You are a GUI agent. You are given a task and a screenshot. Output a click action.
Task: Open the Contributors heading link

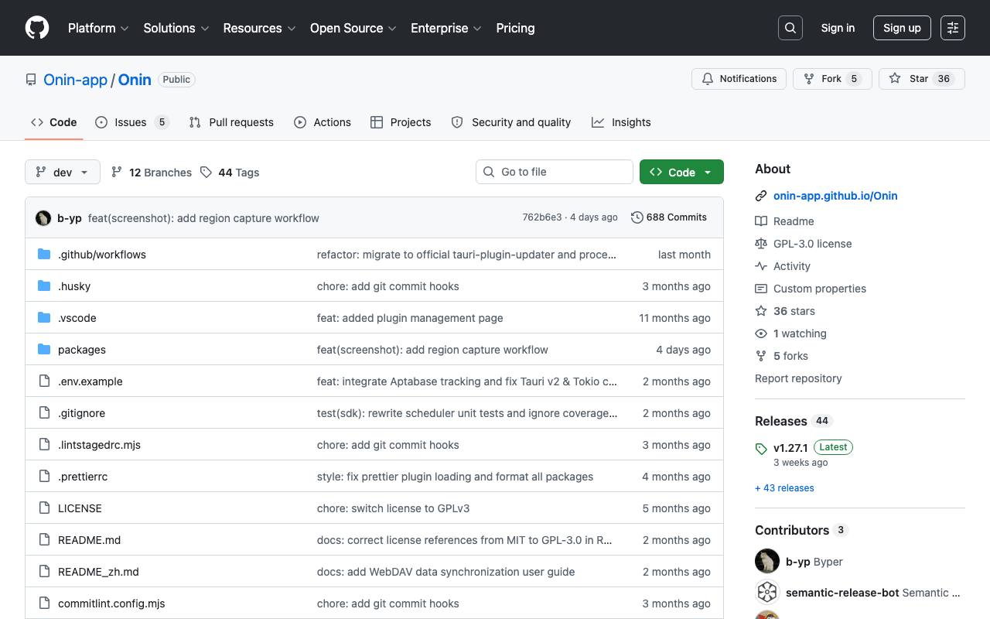point(792,530)
